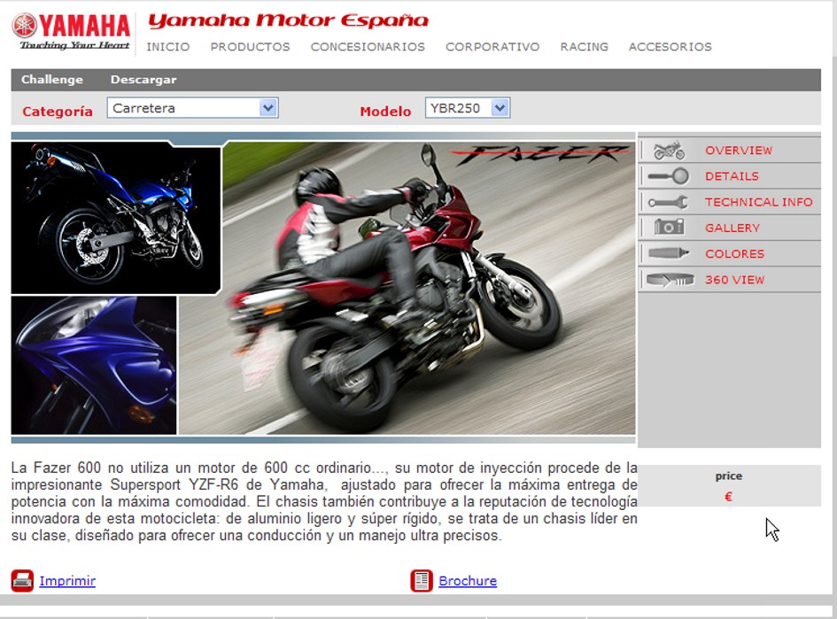Click the Yamaha Motor España title

[x=288, y=20]
